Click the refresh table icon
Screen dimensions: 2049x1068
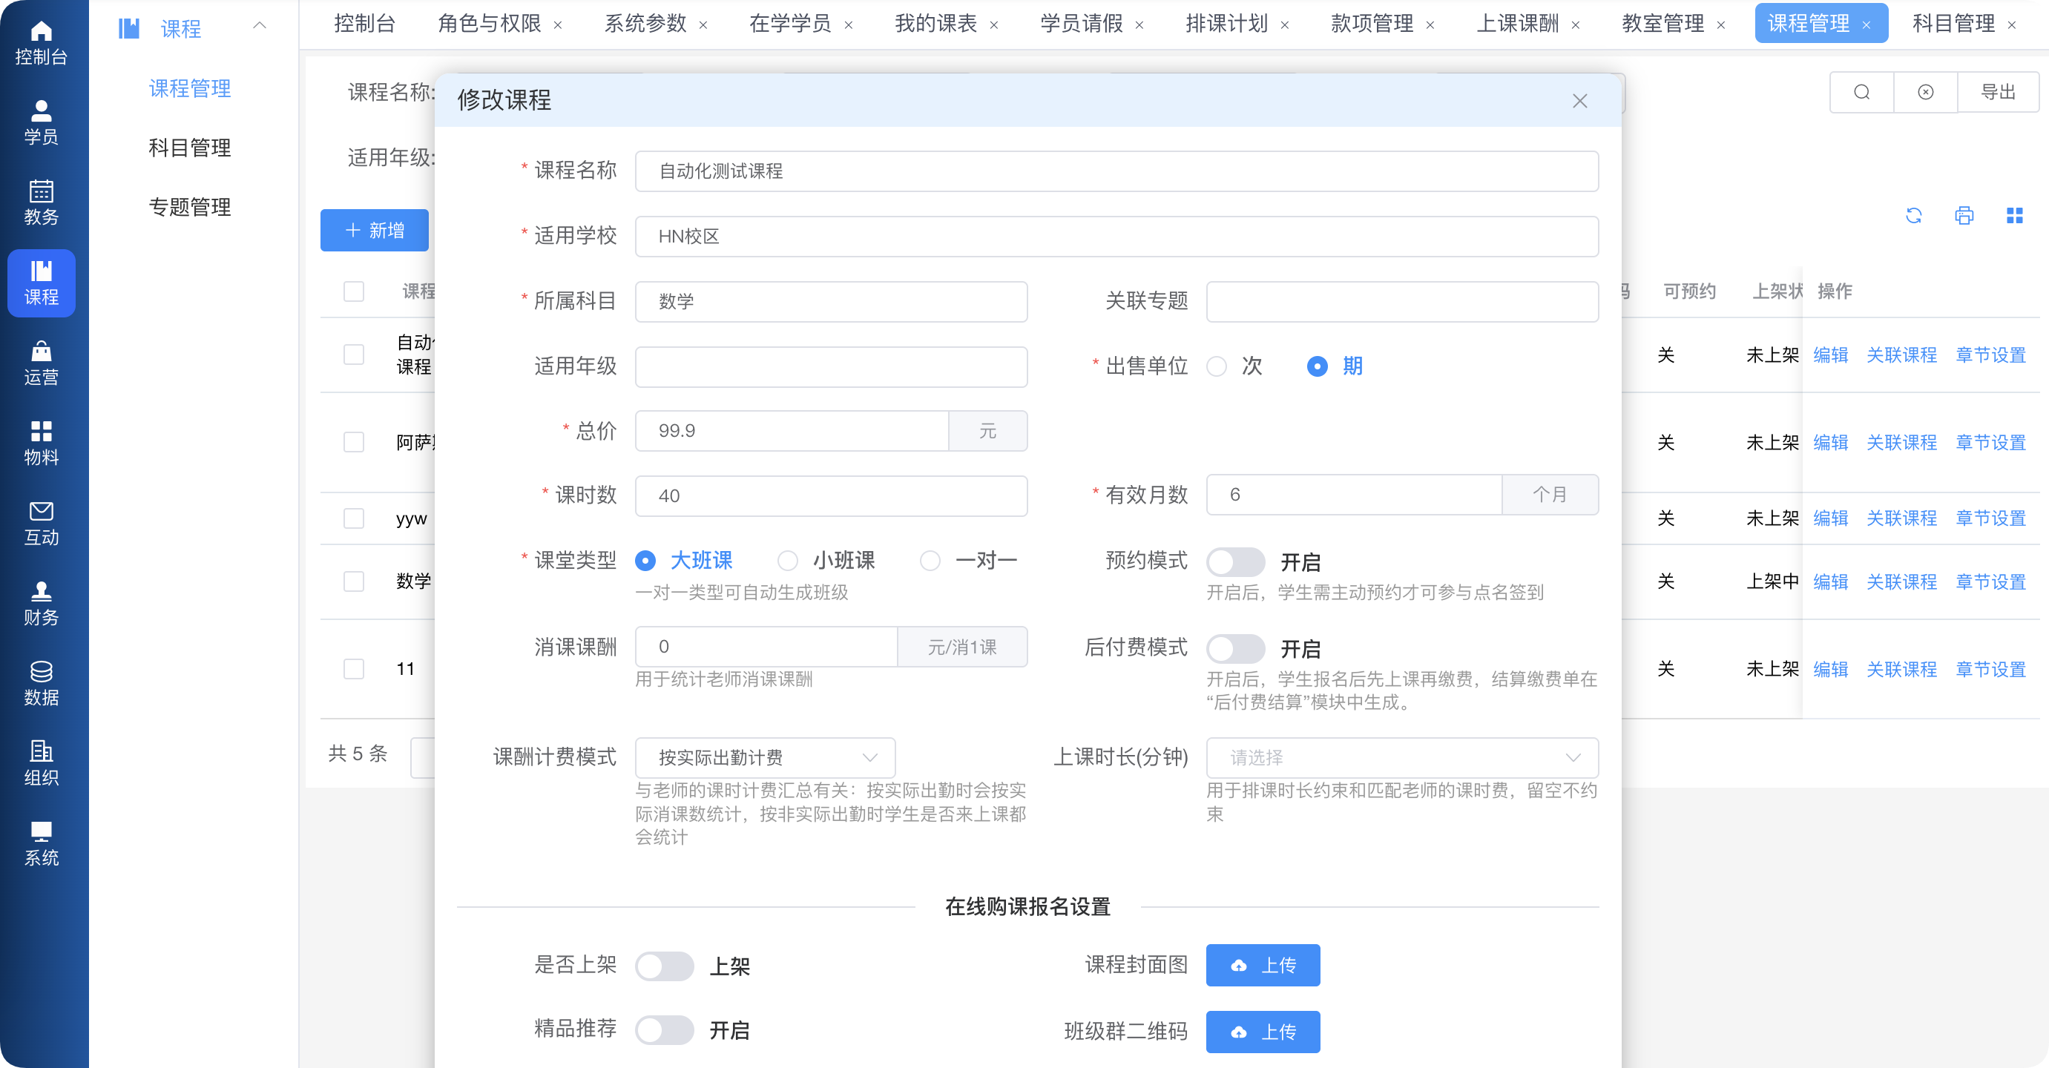click(1913, 216)
